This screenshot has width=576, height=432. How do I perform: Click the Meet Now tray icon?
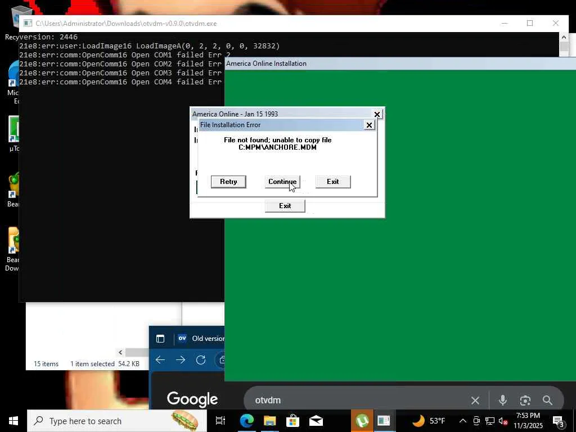click(x=476, y=421)
